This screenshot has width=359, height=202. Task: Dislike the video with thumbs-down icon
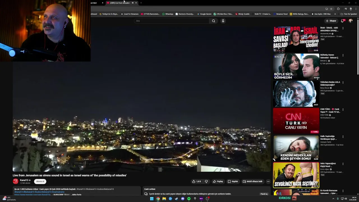pos(206,182)
